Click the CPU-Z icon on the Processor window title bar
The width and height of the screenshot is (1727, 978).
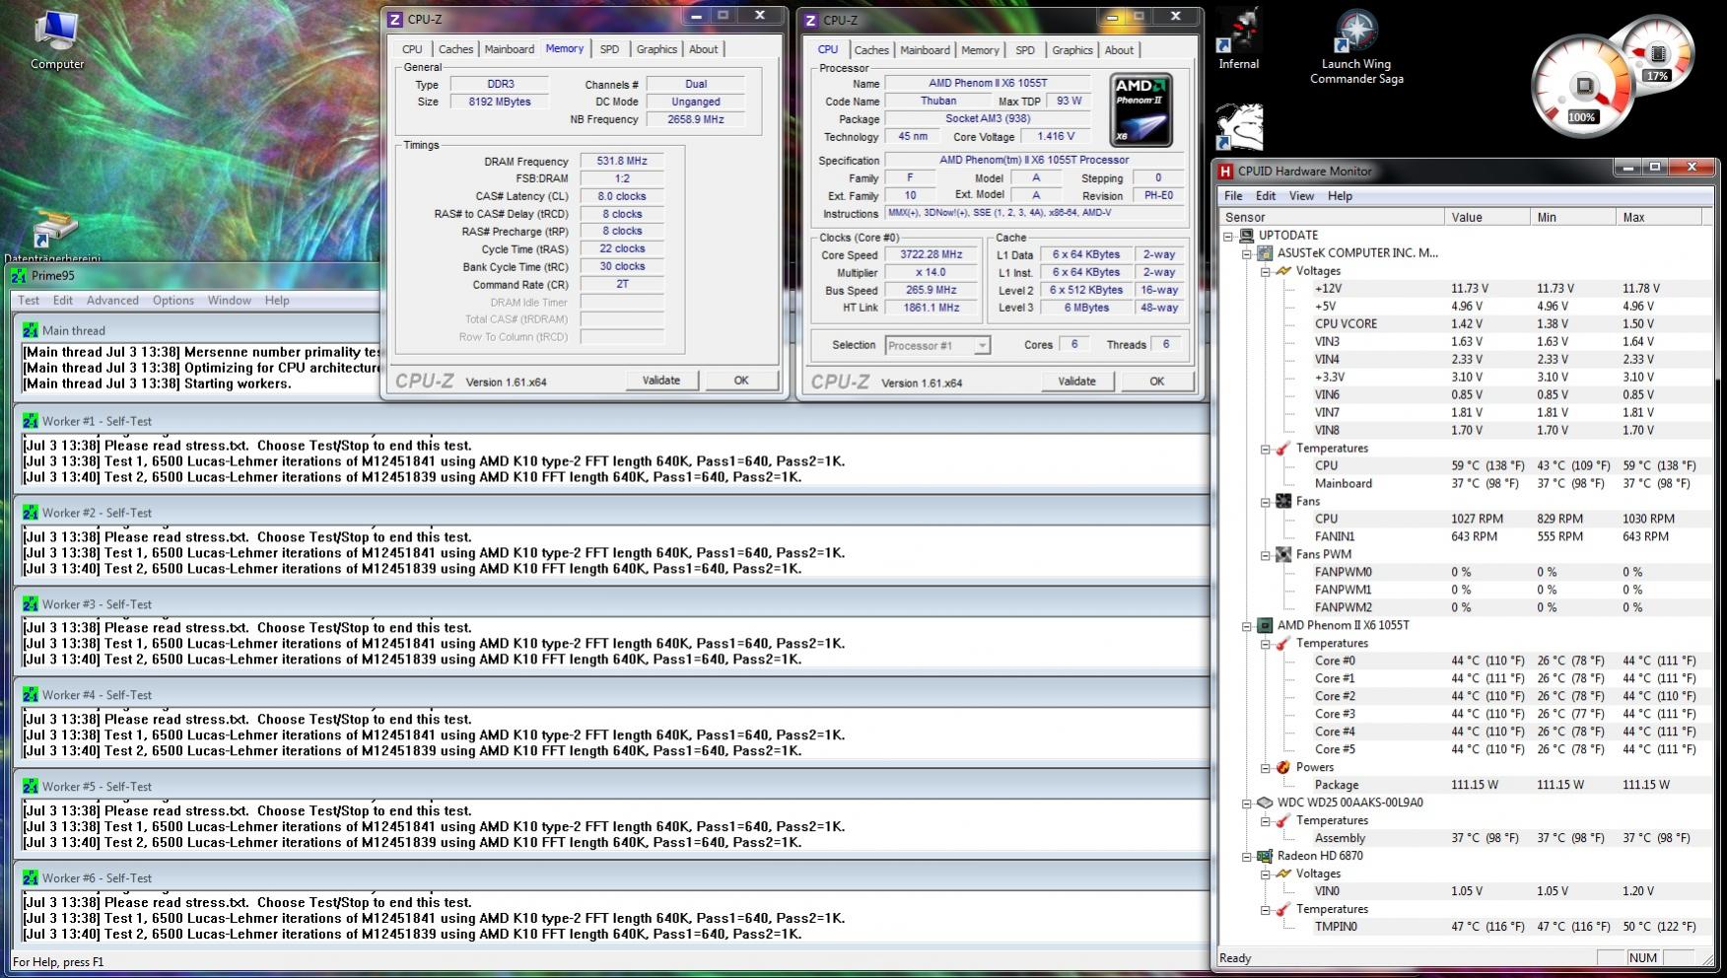[811, 20]
